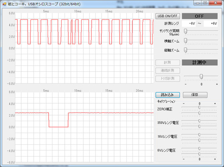Click the -6V range field
This screenshot has height=167, width=224.
coord(189,24)
